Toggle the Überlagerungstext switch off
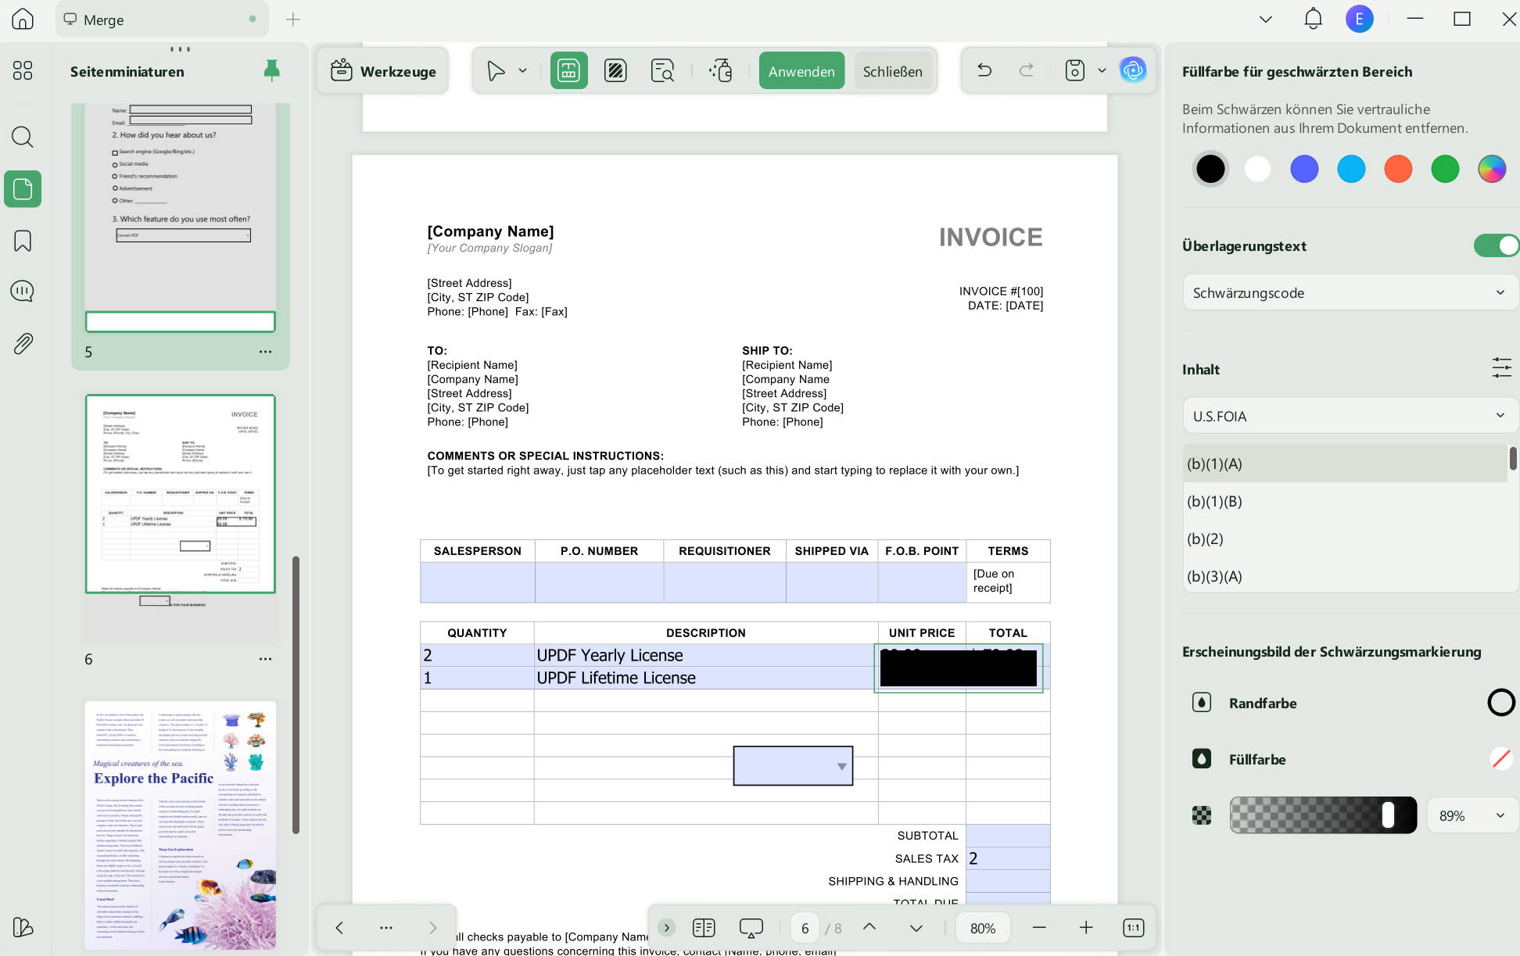This screenshot has height=956, width=1520. (x=1496, y=245)
